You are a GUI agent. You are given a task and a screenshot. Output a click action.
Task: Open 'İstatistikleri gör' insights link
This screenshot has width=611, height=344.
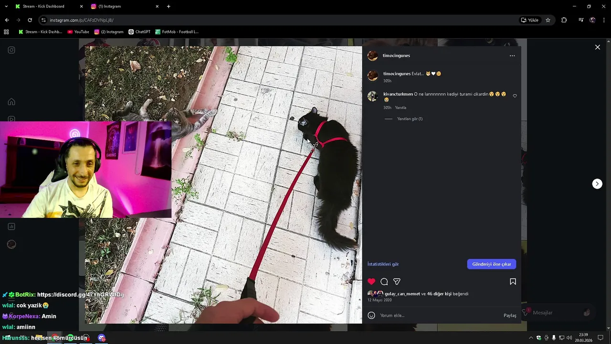383,264
